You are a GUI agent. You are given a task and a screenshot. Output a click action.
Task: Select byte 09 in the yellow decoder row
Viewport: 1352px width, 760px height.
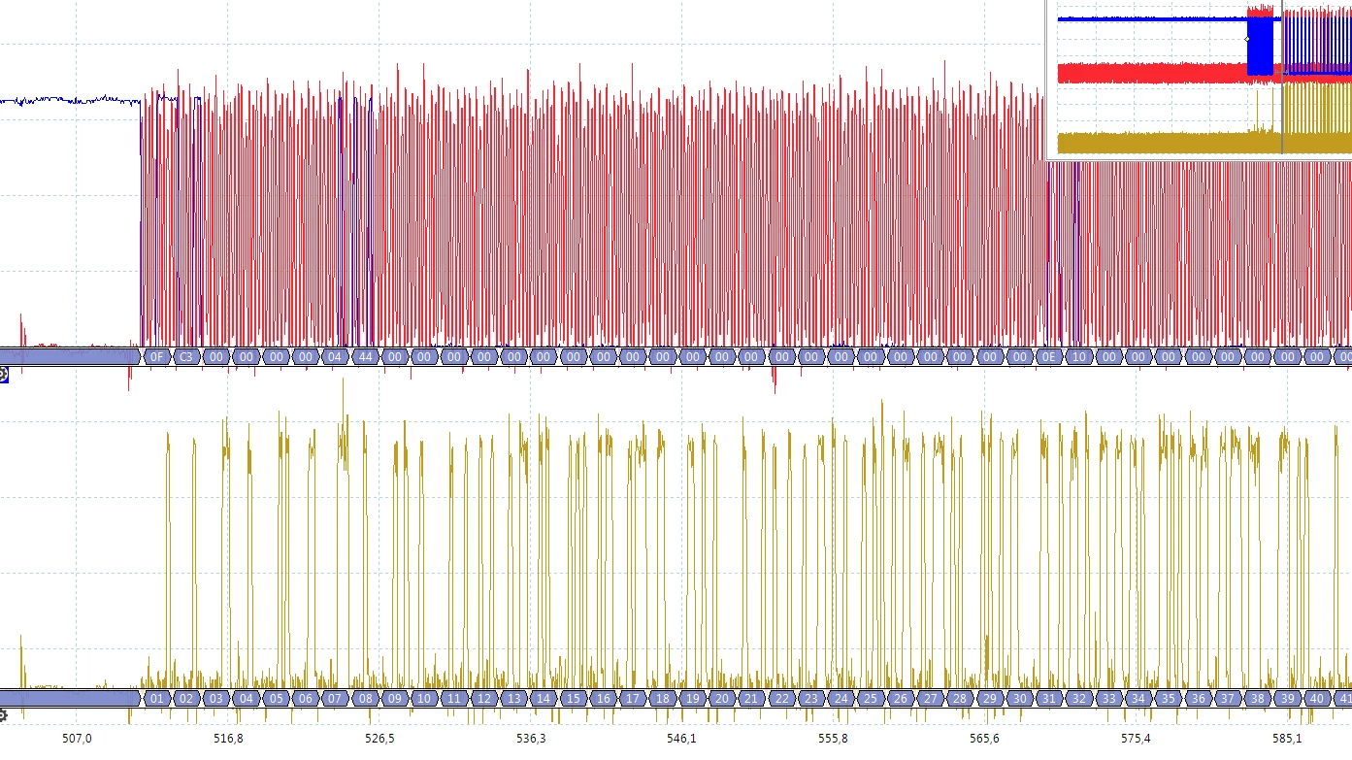click(394, 698)
